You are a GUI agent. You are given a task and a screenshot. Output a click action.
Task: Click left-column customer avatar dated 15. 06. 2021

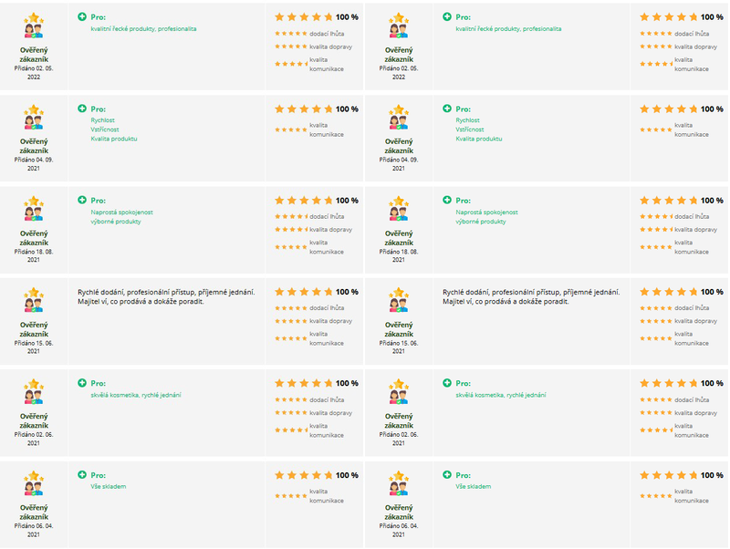34,300
